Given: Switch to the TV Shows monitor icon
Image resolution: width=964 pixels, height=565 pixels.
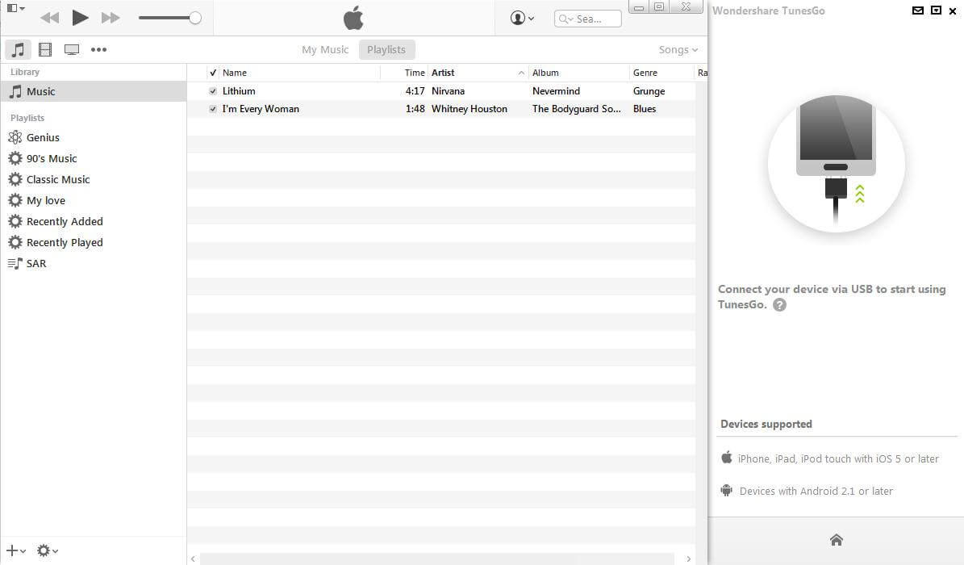Looking at the screenshot, I should (x=71, y=50).
